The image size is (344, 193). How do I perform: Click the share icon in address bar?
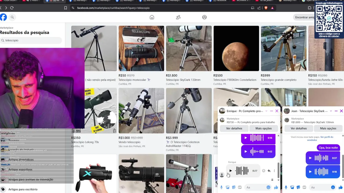click(259, 8)
